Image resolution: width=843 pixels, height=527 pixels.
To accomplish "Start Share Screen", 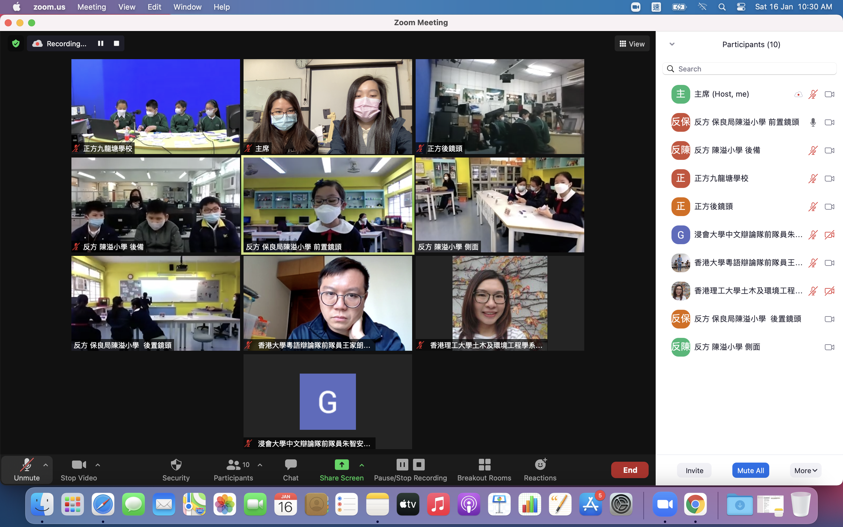I will (x=341, y=470).
